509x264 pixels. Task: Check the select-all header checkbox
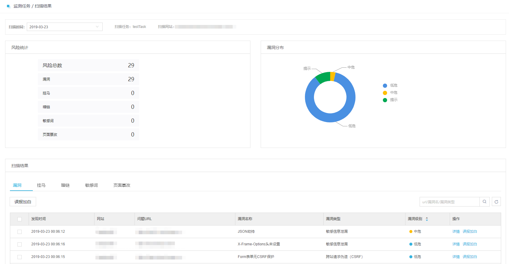click(20, 219)
